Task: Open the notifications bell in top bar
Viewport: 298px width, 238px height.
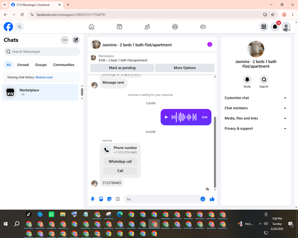Action: 275,27
